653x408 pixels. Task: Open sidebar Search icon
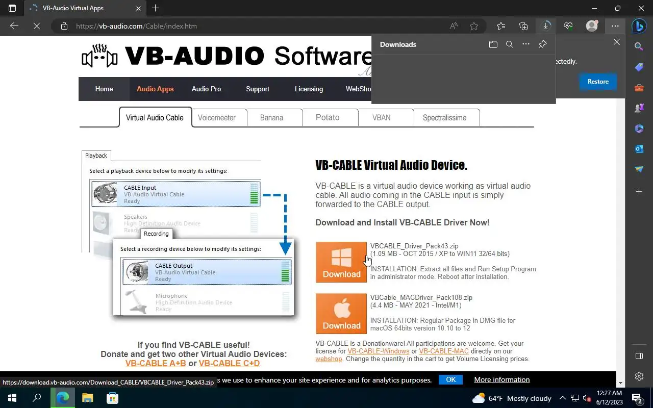click(639, 46)
